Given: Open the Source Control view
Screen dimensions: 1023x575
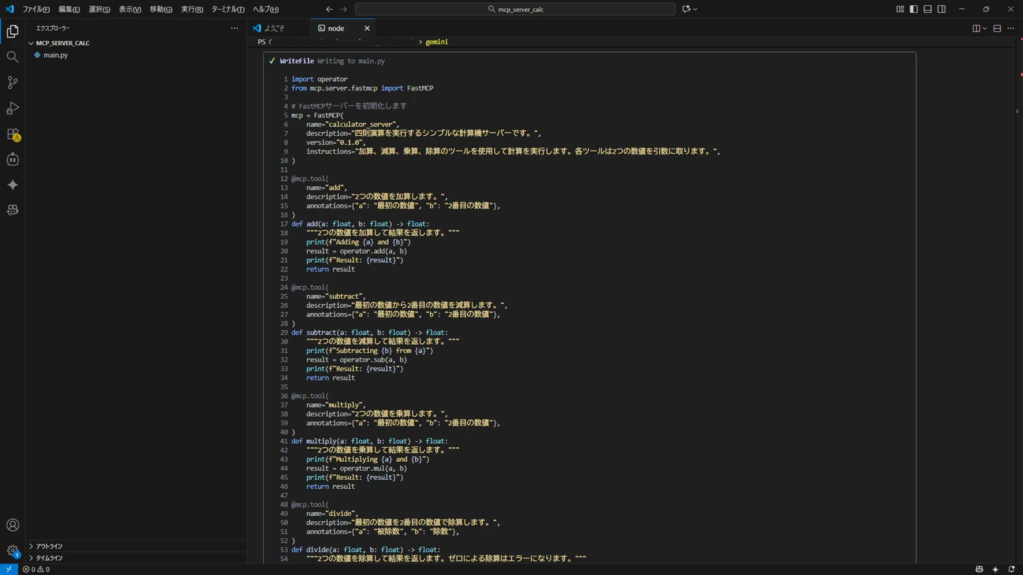Looking at the screenshot, I should click(x=13, y=83).
